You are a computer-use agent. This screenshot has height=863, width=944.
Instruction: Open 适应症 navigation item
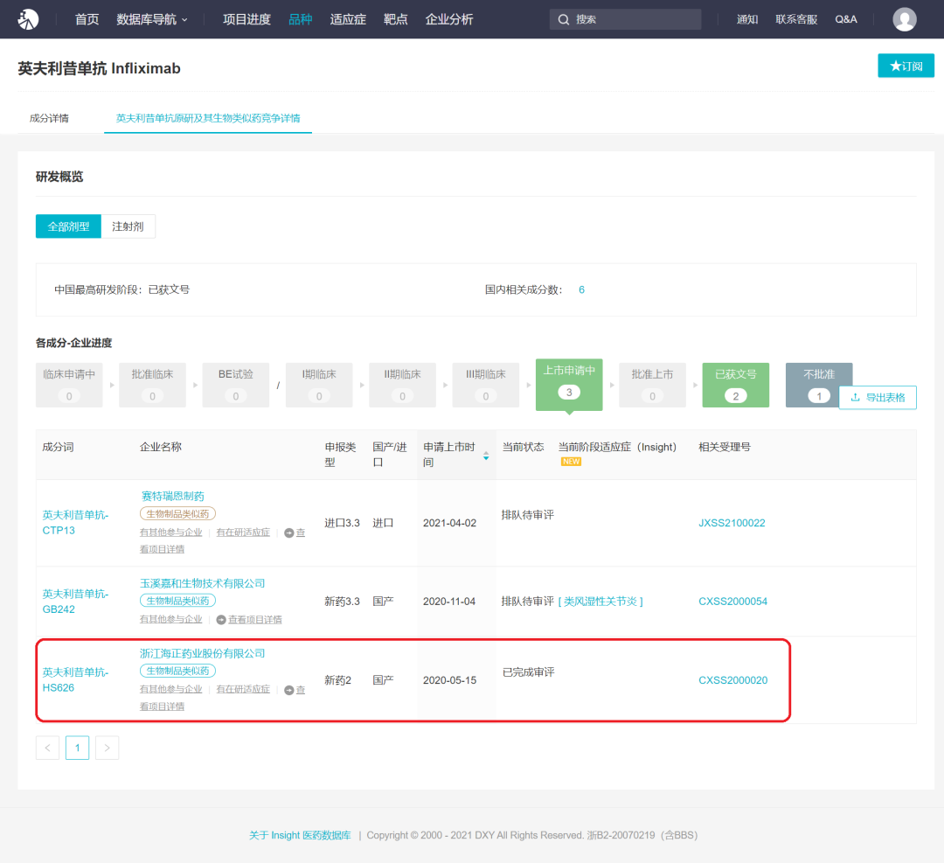pos(348,19)
